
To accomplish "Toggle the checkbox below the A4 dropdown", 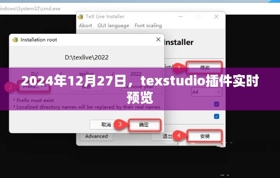I will coord(217,104).
